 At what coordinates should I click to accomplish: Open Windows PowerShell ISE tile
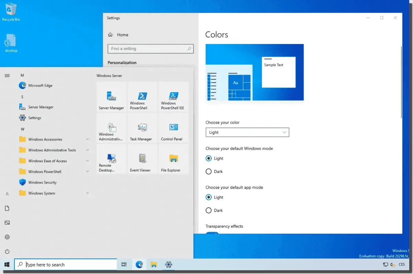pyautogui.click(x=173, y=97)
